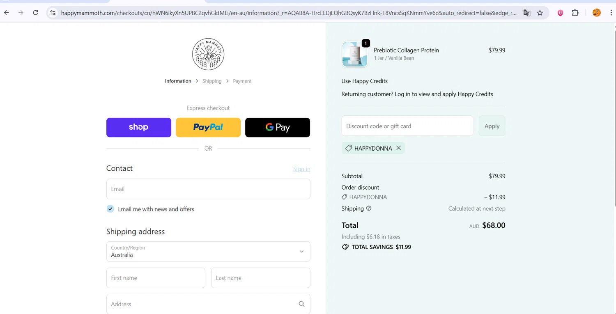Remove the HAPPYDONNA discount code
Screen dimensions: 616x314
pos(398,148)
